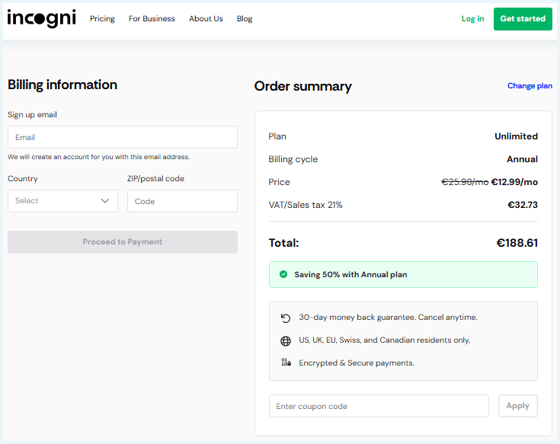Click the globe icon for residents notice
This screenshot has height=444, width=560.
286,341
